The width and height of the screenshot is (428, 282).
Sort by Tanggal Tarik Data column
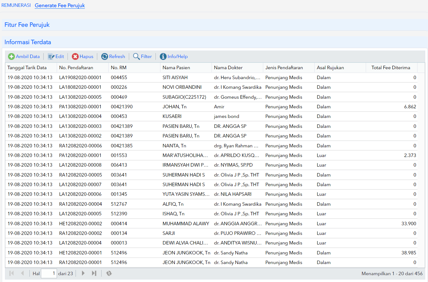pyautogui.click(x=31, y=68)
